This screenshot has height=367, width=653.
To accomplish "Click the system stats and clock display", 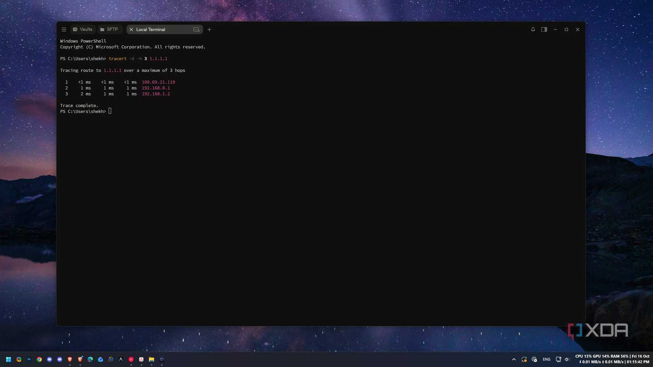I will [612, 359].
